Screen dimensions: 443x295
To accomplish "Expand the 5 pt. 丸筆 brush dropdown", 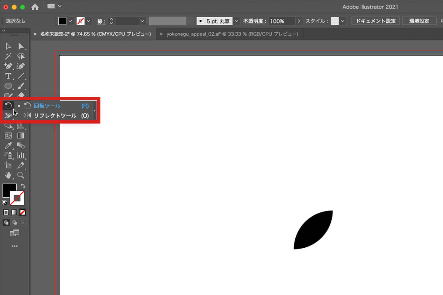I will click(x=237, y=21).
